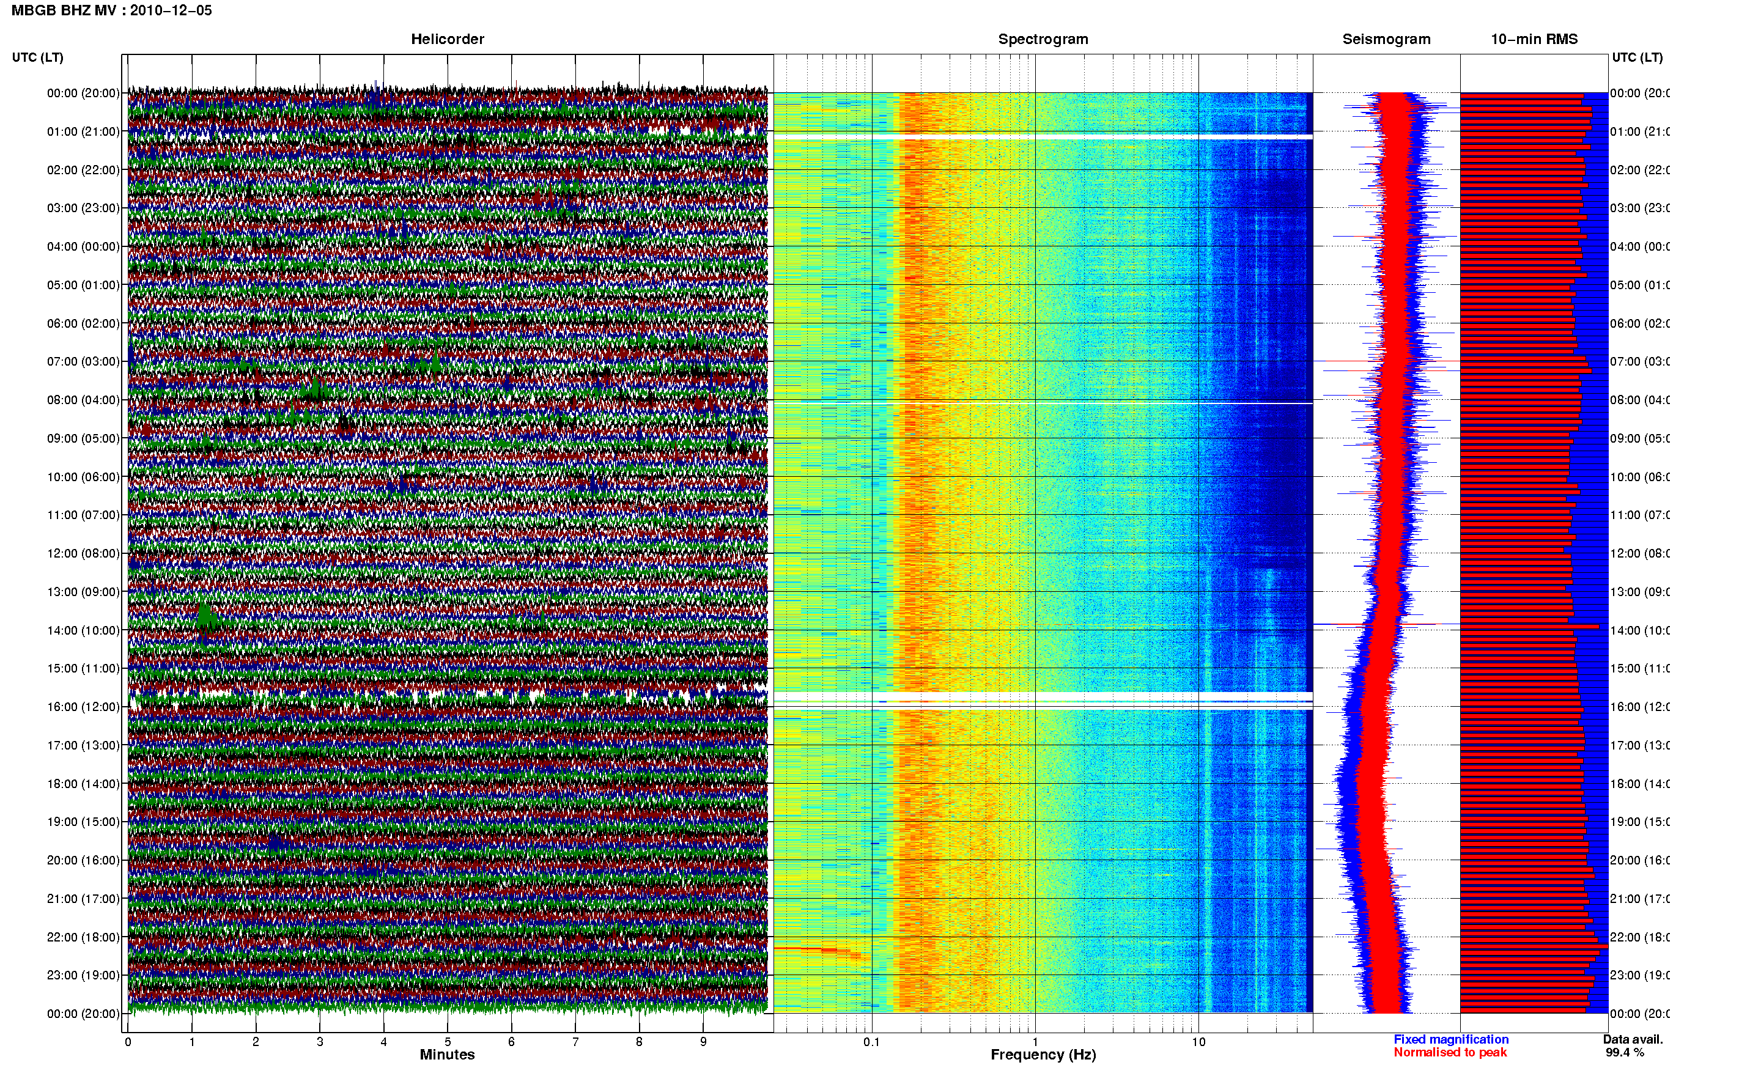Click the left time label '22:00 (18:00)'

(x=83, y=937)
